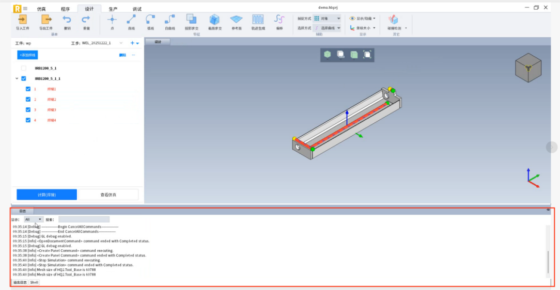Click the +添加焊线 button
The image size is (560, 290).
pos(27,55)
